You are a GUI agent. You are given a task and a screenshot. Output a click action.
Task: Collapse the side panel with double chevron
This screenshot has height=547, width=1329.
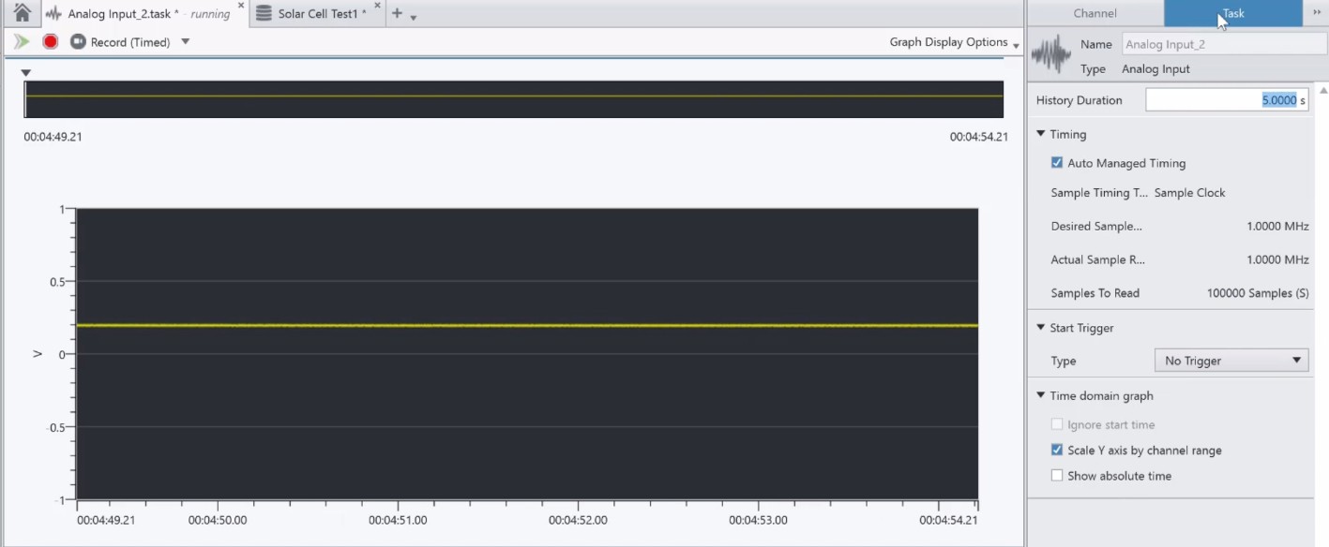[1316, 13]
